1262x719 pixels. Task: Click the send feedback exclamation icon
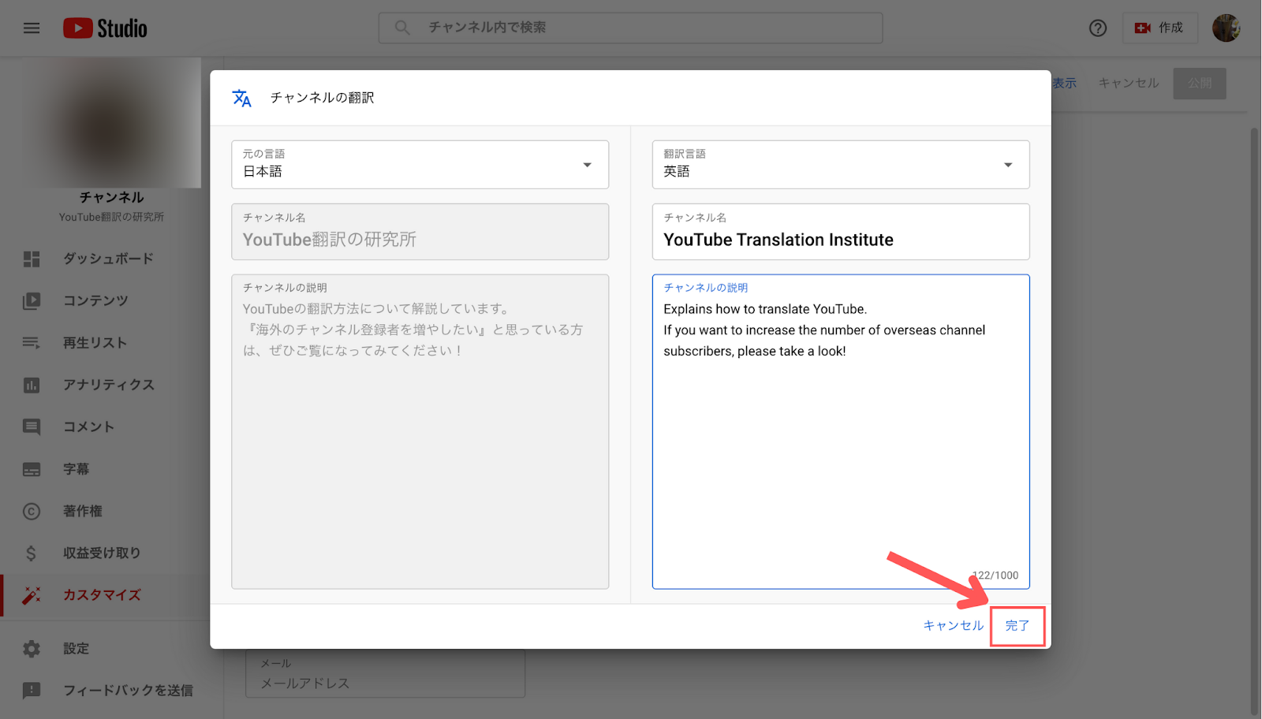click(x=32, y=691)
